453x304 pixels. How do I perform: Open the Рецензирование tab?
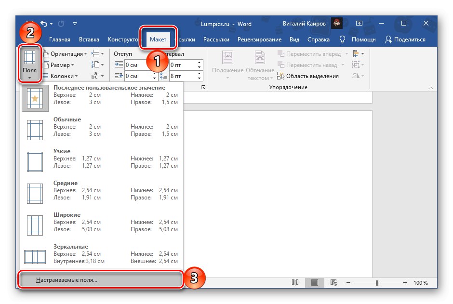coord(259,40)
